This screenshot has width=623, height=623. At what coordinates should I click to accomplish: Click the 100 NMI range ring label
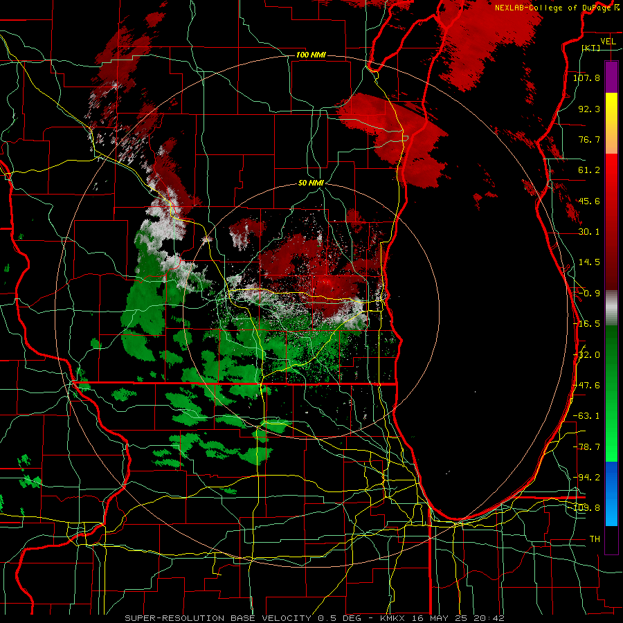(311, 55)
